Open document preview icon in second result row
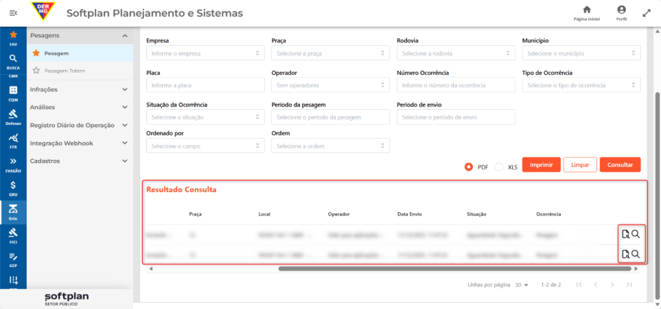This screenshot has height=309, width=661. pyautogui.click(x=625, y=254)
